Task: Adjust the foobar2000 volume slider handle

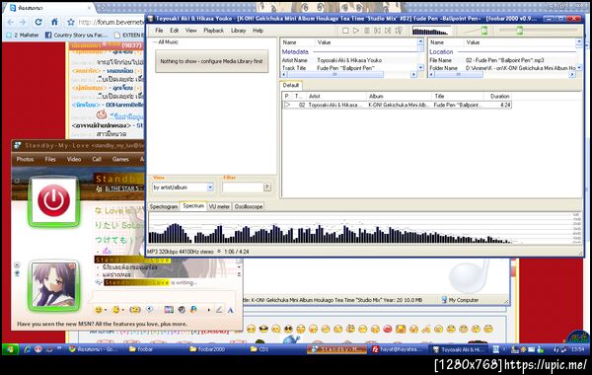Action: [484, 31]
